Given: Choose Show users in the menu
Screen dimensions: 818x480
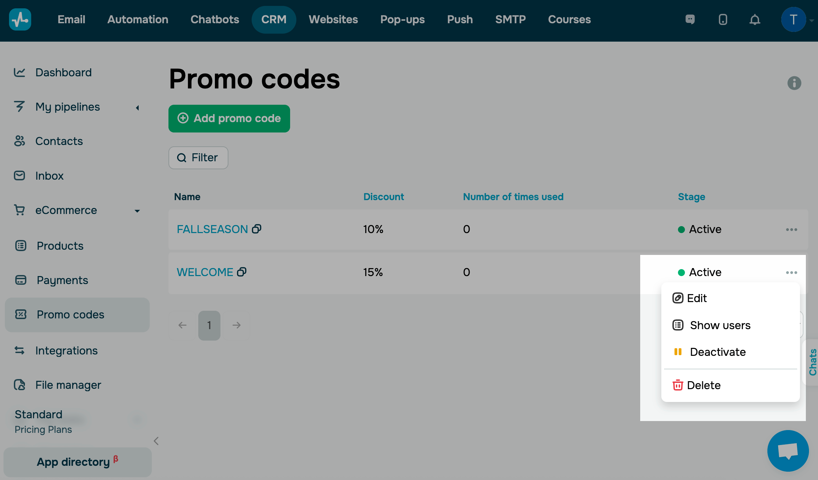Looking at the screenshot, I should 720,325.
